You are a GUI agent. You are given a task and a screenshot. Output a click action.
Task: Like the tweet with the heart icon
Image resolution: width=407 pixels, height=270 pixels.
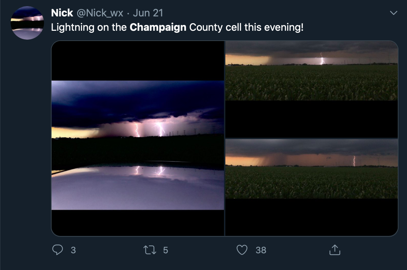pyautogui.click(x=242, y=250)
